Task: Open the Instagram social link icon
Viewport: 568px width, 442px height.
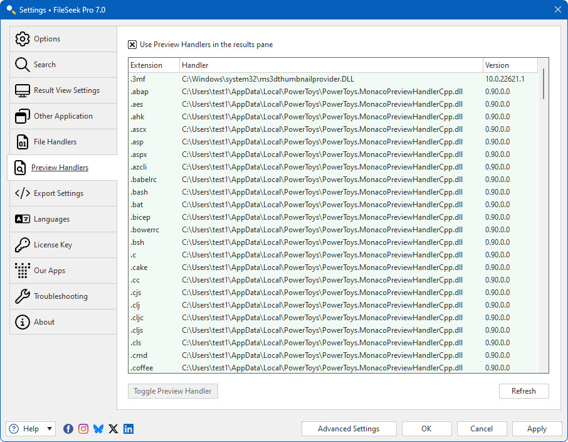Action: click(83, 429)
